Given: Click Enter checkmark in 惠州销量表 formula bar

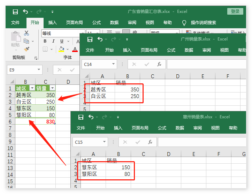Looking at the screenshot, I should point(138,142).
